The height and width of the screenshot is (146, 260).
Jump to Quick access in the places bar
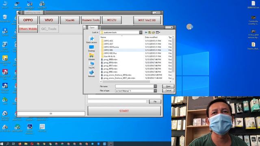(x=91, y=40)
